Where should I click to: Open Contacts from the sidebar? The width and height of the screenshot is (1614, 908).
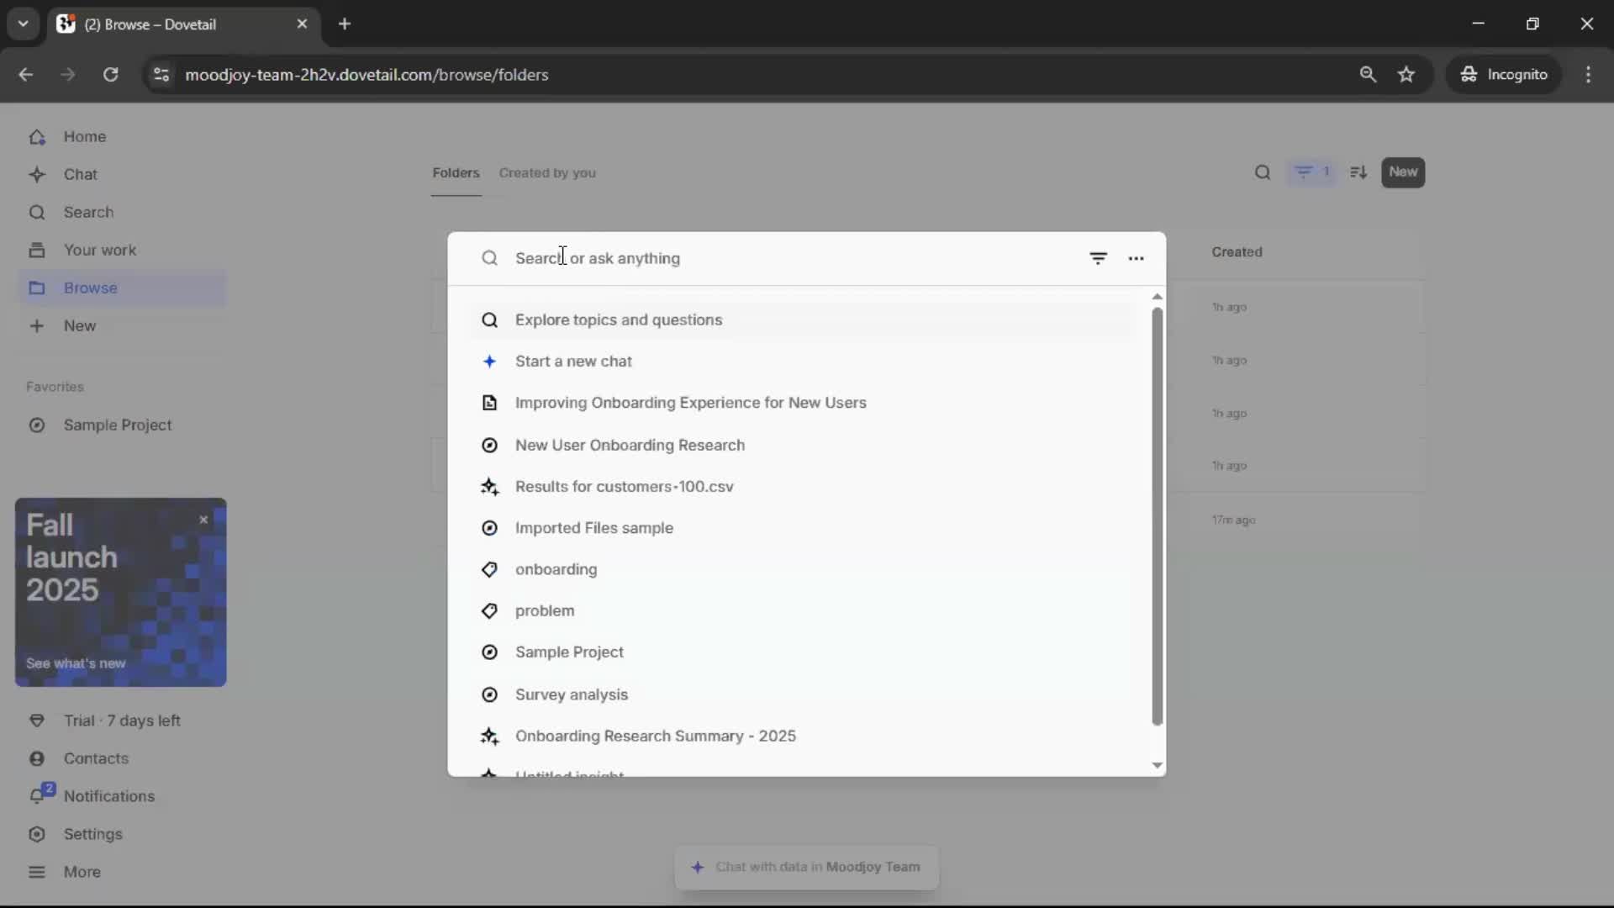coord(98,758)
